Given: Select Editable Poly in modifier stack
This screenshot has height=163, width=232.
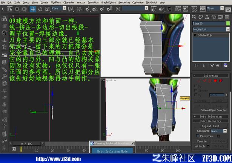Looking at the screenshot, I should (x=205, y=35).
